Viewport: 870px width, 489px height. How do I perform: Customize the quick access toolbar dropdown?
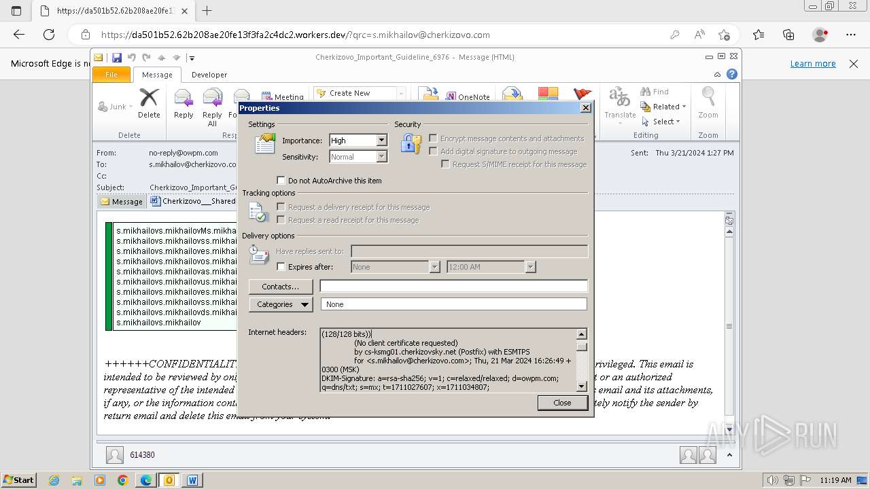[x=192, y=58]
